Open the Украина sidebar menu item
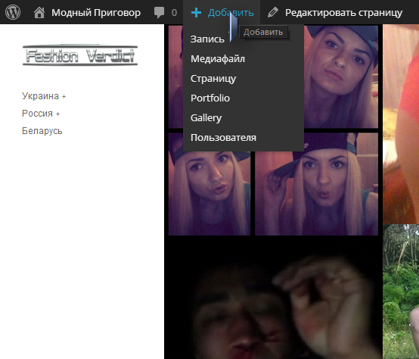This screenshot has height=359, width=419. 40,95
